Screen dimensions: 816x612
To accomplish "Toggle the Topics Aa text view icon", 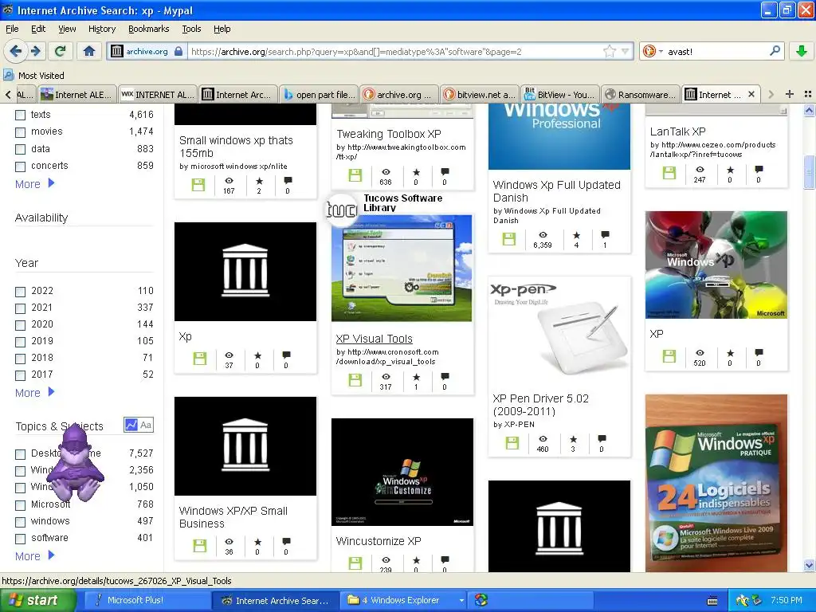I will coord(146,425).
